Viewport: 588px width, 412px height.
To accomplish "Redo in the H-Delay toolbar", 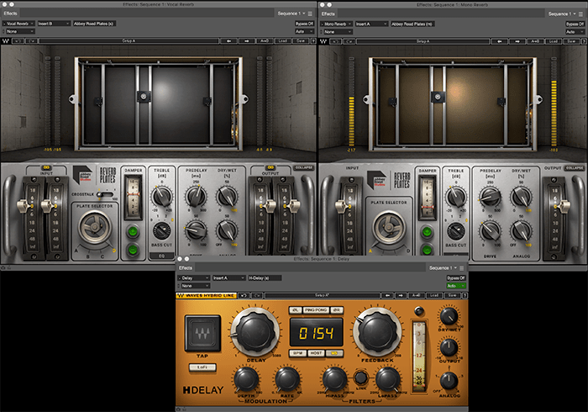I will [257, 295].
